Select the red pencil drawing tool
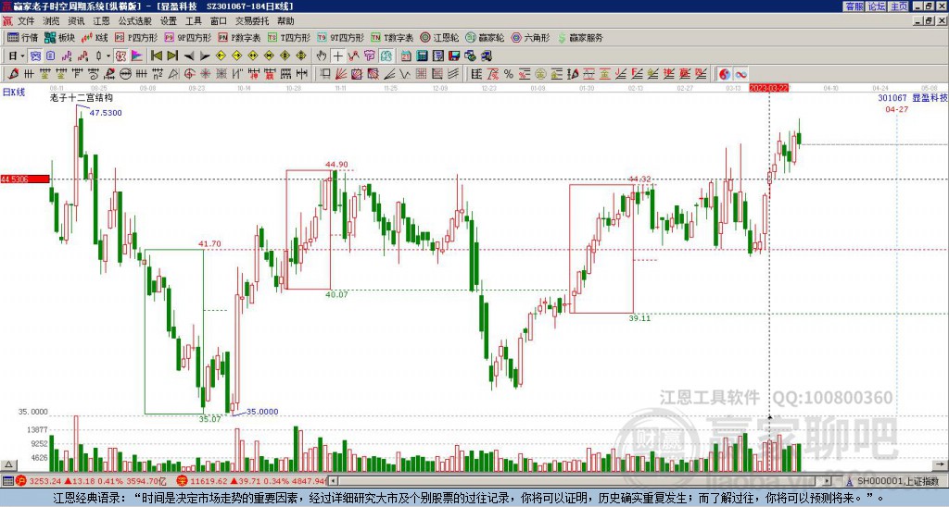This screenshot has width=949, height=507. (12, 74)
